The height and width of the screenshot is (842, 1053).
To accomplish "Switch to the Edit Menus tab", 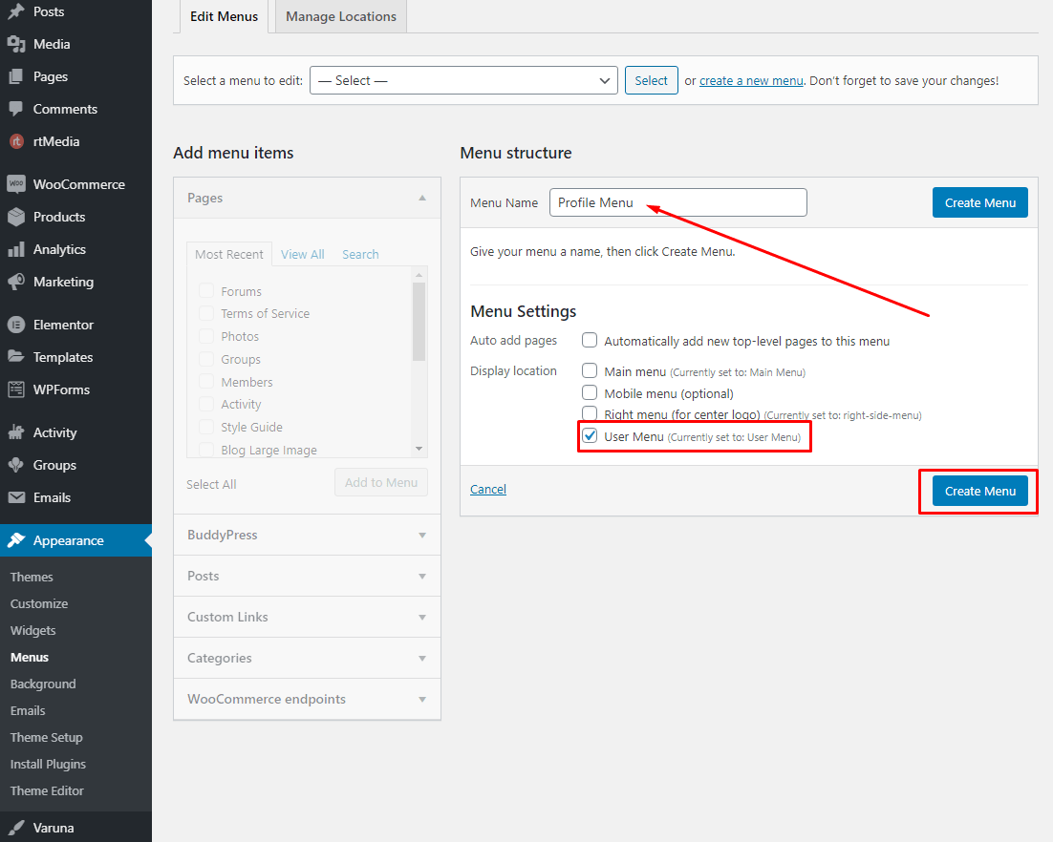I will coord(224,16).
